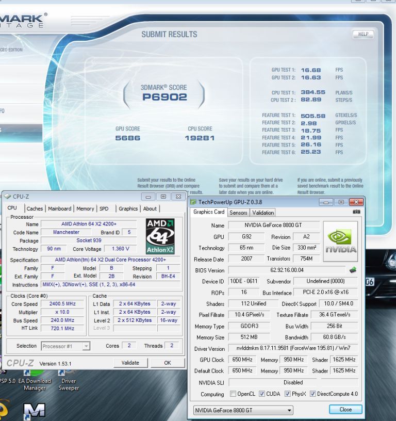Image resolution: width=396 pixels, height=421 pixels.
Task: Expand the Processor #1 selection dropdown
Action: [x=65, y=346]
